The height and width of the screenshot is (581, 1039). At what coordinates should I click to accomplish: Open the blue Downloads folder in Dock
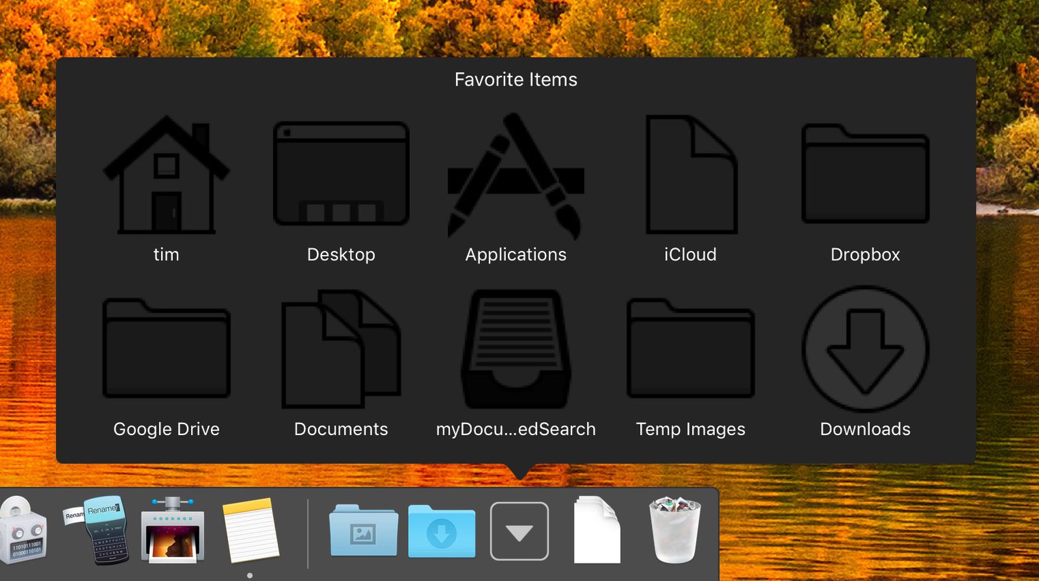pyautogui.click(x=442, y=531)
